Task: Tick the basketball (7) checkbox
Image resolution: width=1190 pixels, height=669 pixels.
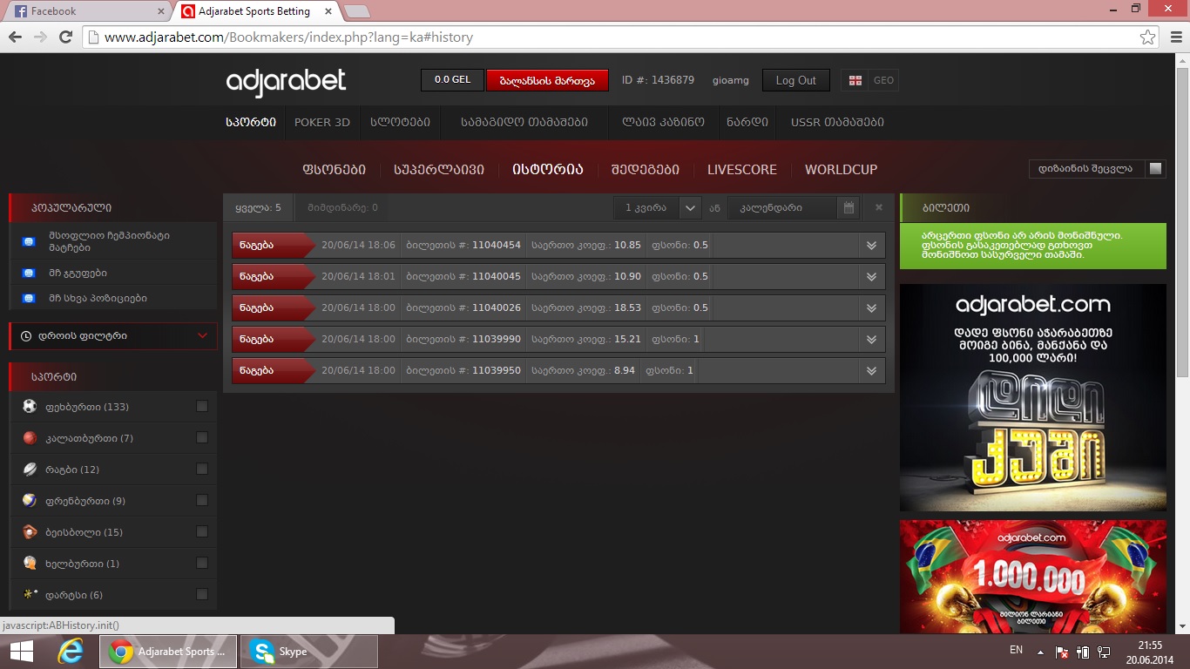Action: (202, 438)
